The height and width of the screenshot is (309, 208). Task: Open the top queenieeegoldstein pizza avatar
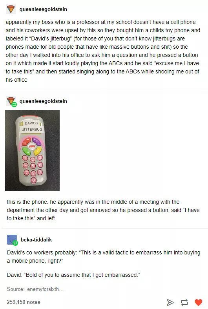point(11,9)
